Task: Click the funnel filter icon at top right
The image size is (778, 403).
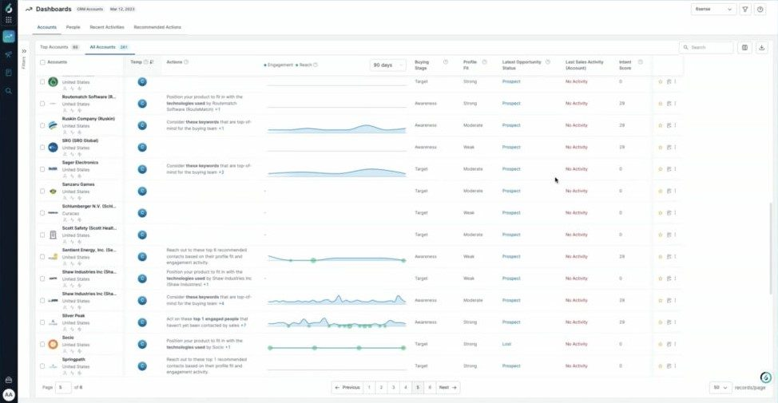Action: pos(744,10)
